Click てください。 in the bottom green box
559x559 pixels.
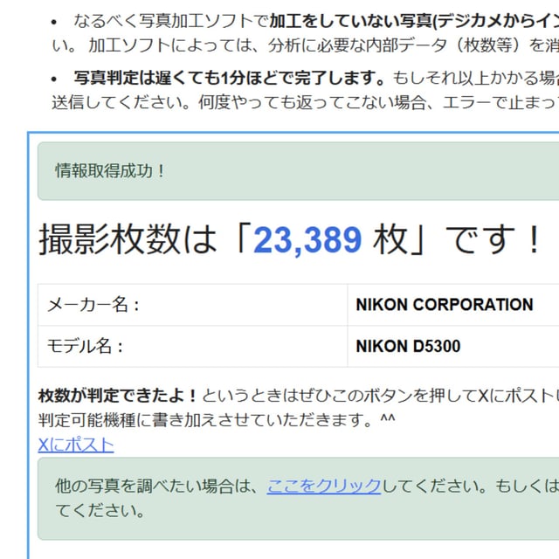(100, 510)
